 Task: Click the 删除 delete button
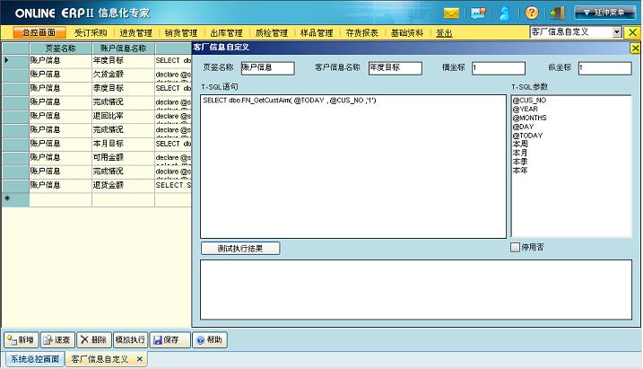(x=92, y=340)
